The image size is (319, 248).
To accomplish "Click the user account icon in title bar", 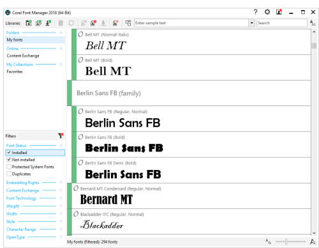I will click(279, 12).
